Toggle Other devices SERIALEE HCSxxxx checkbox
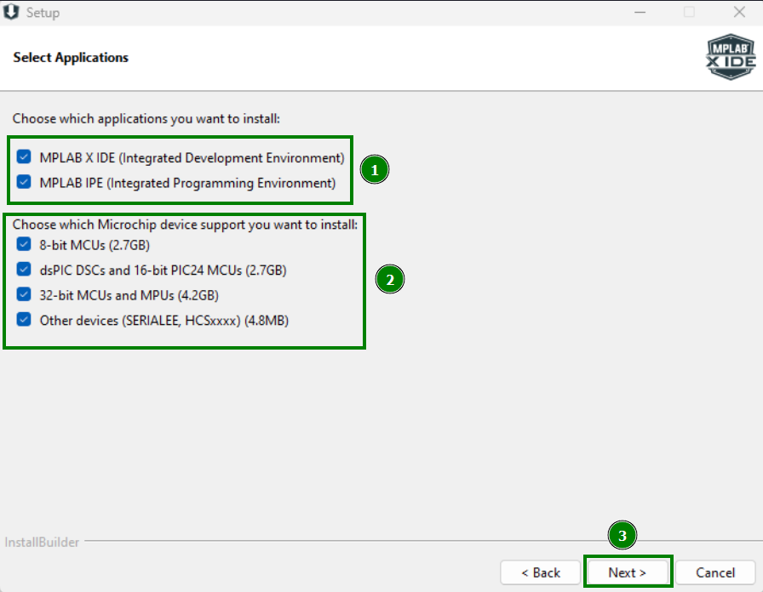Viewport: 763px width, 592px height. tap(24, 320)
